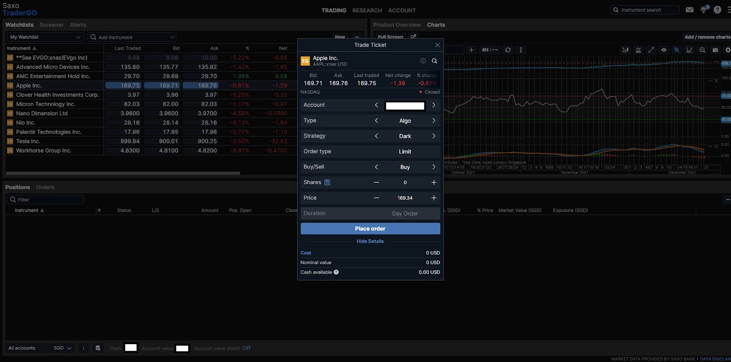The width and height of the screenshot is (731, 362).
Task: Click the next arrow for Type Algo
Action: (434, 121)
